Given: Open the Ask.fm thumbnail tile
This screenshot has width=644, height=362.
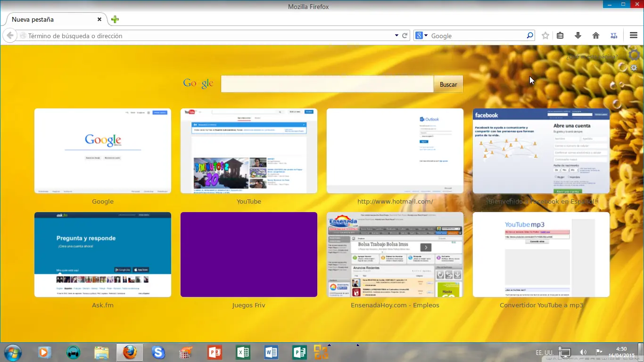Looking at the screenshot, I should [103, 255].
